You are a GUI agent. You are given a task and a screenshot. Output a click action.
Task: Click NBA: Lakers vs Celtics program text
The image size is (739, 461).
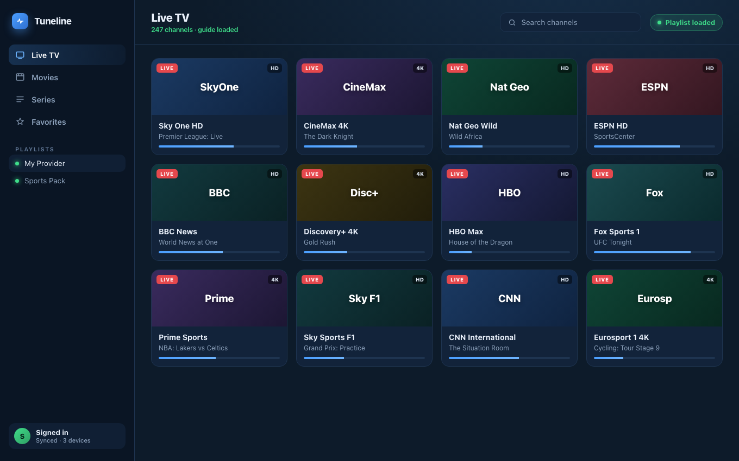pos(193,348)
